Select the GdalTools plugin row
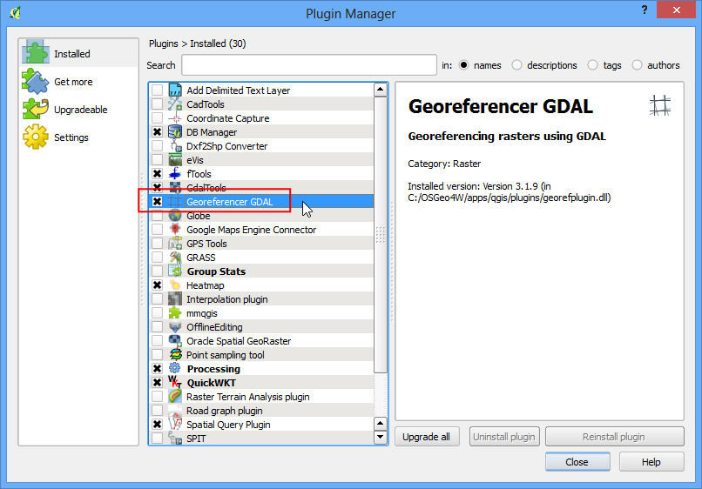 261,187
